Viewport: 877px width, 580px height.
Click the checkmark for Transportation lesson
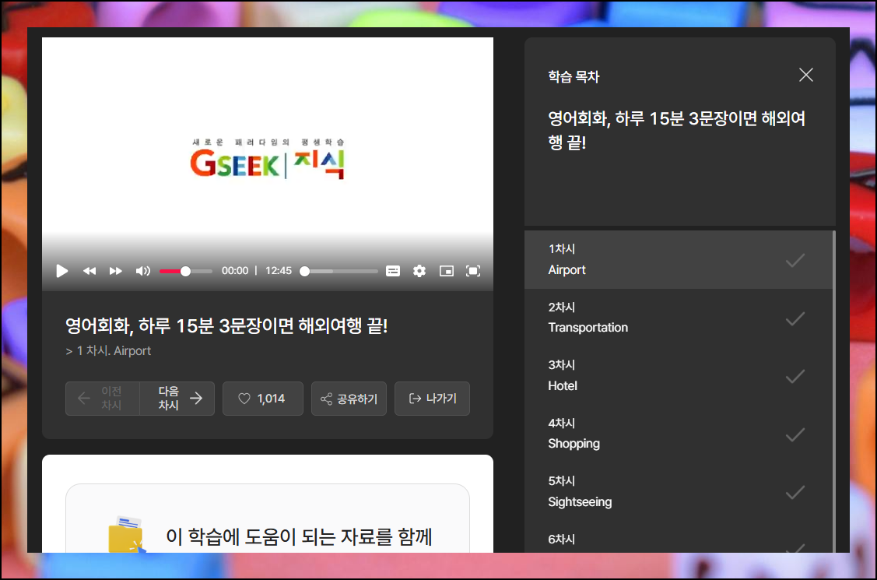(795, 318)
